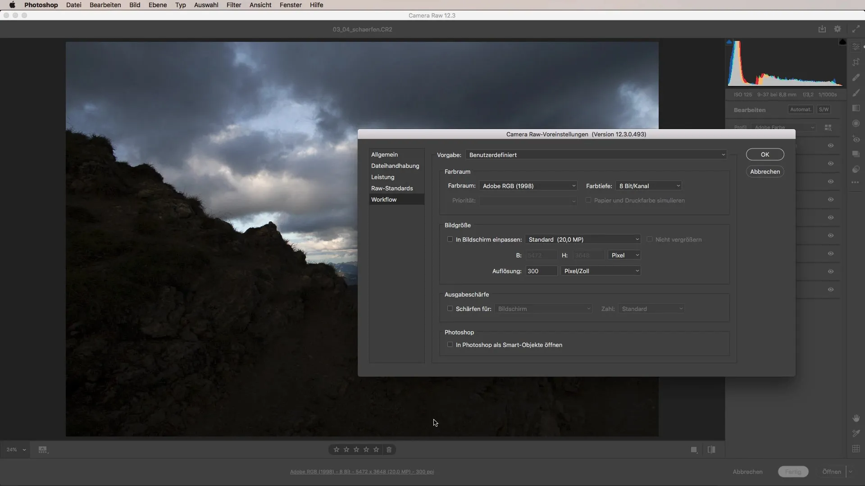Open the 24% zoom level dropdown
This screenshot has width=865, height=486.
pos(16,450)
